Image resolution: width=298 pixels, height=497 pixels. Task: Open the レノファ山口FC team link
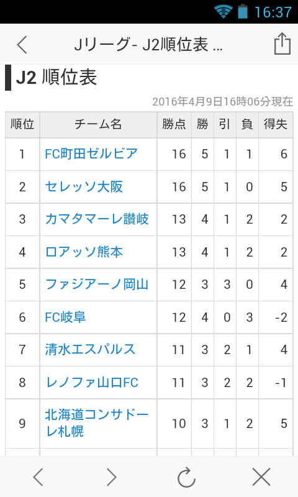(92, 383)
